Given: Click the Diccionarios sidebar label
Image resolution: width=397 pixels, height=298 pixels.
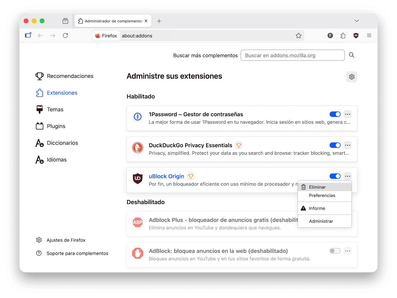Looking at the screenshot, I should point(63,143).
